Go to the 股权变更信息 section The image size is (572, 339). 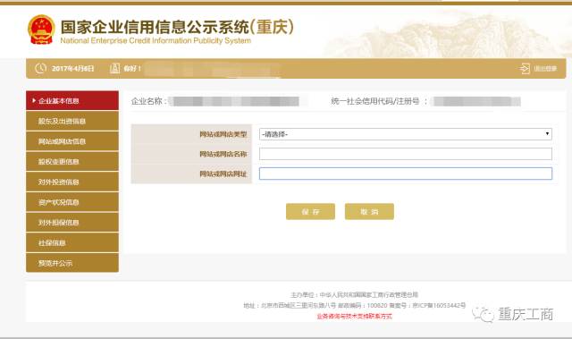click(72, 162)
